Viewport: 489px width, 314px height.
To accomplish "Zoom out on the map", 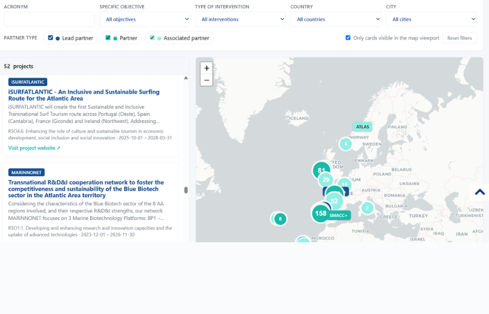I will point(206,80).
